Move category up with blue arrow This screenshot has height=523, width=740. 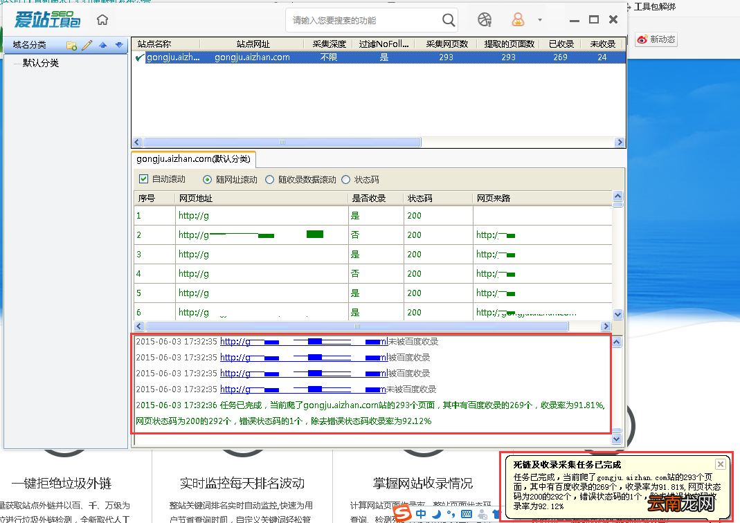(103, 45)
